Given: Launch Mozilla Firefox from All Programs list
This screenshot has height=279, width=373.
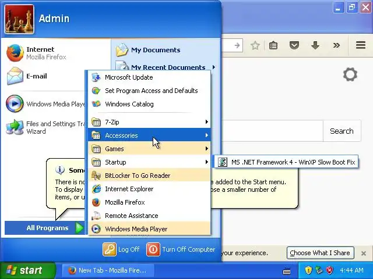Looking at the screenshot, I should [149, 202].
